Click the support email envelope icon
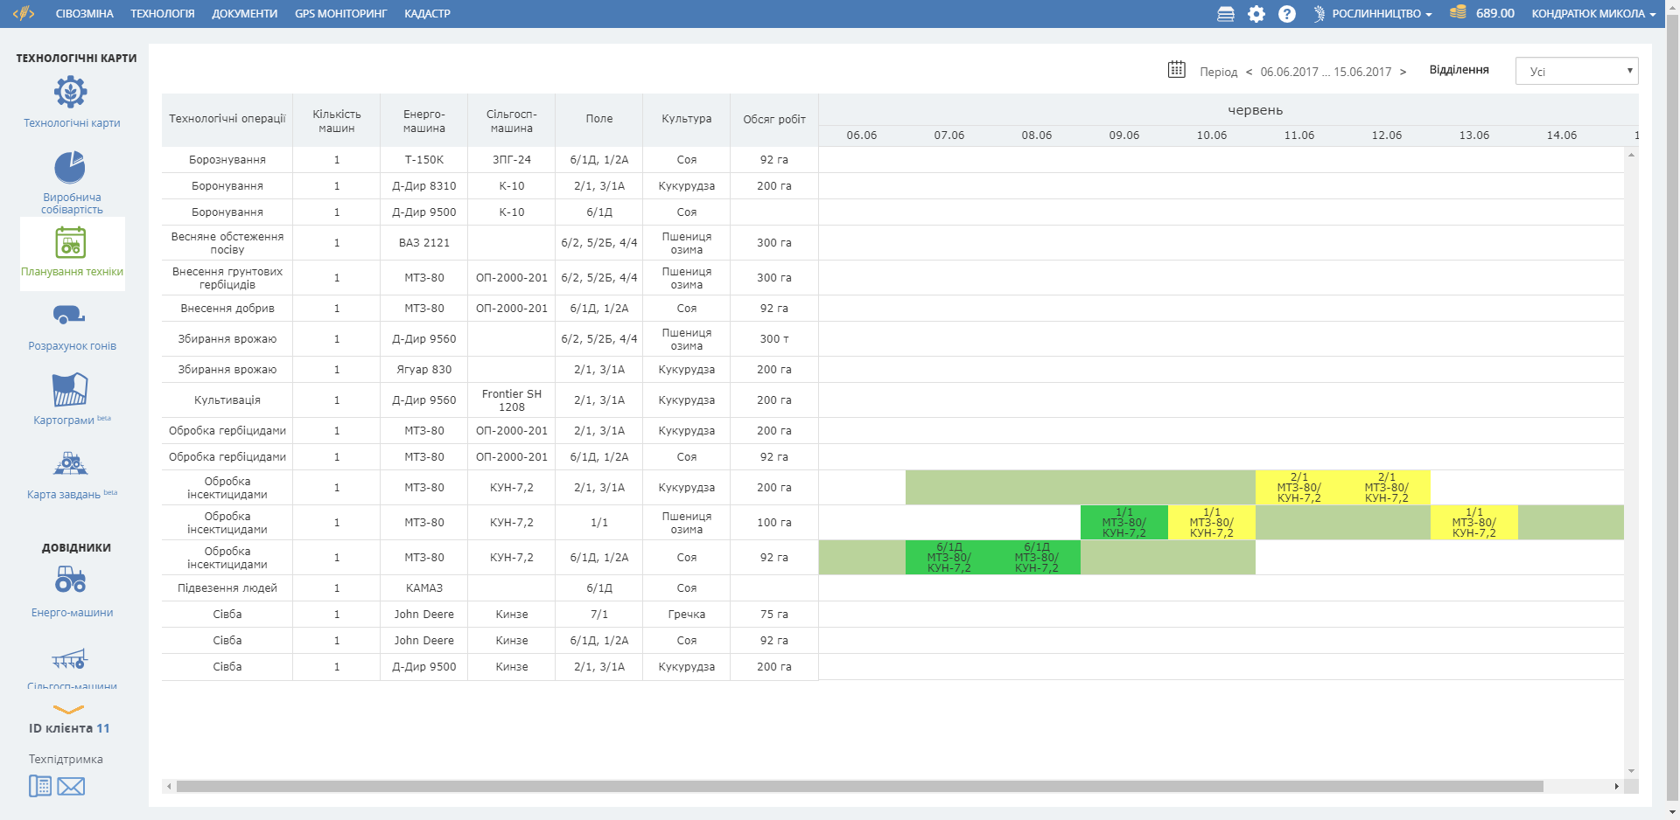The image size is (1680, 820). 71,787
